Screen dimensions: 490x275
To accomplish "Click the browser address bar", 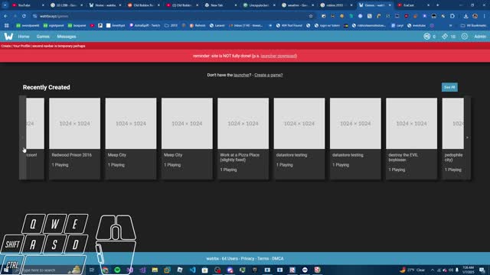I will point(171,16).
